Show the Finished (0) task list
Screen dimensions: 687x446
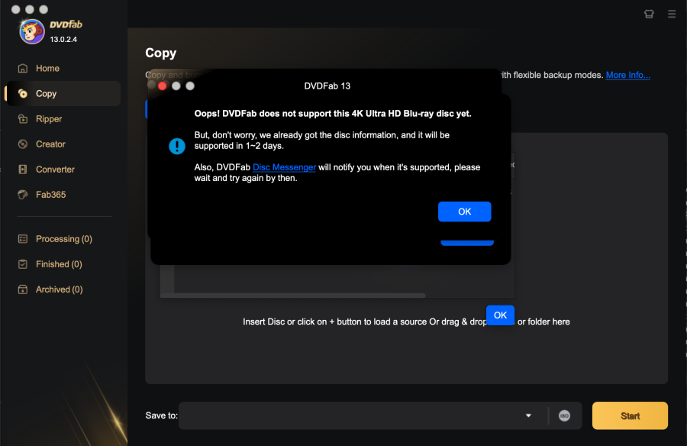[x=59, y=264]
